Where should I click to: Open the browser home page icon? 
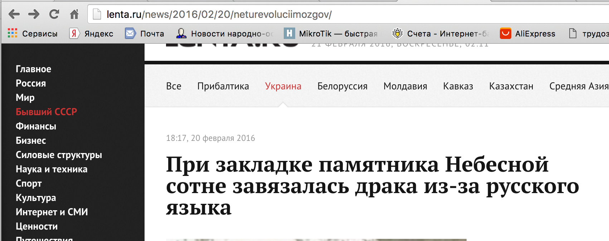[74, 14]
